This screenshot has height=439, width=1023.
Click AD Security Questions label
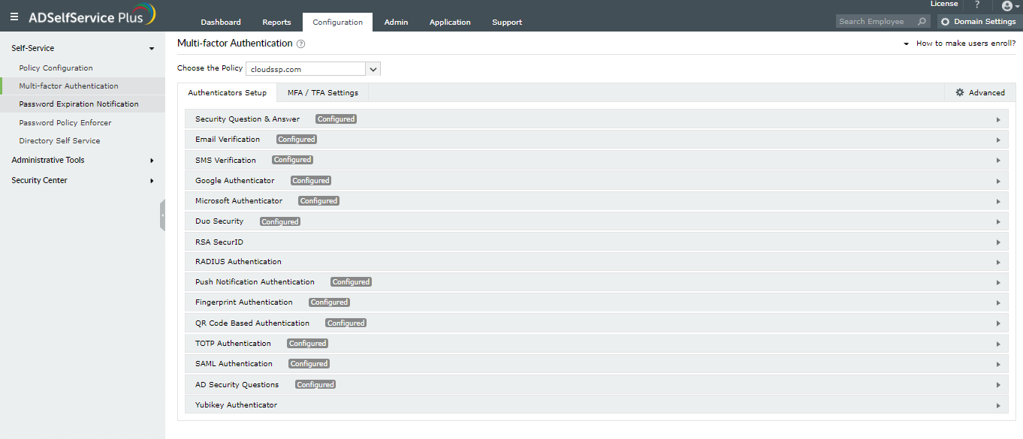237,385
